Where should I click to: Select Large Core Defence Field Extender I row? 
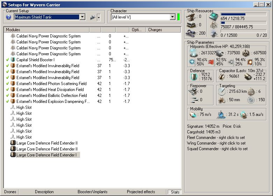tap(45, 155)
